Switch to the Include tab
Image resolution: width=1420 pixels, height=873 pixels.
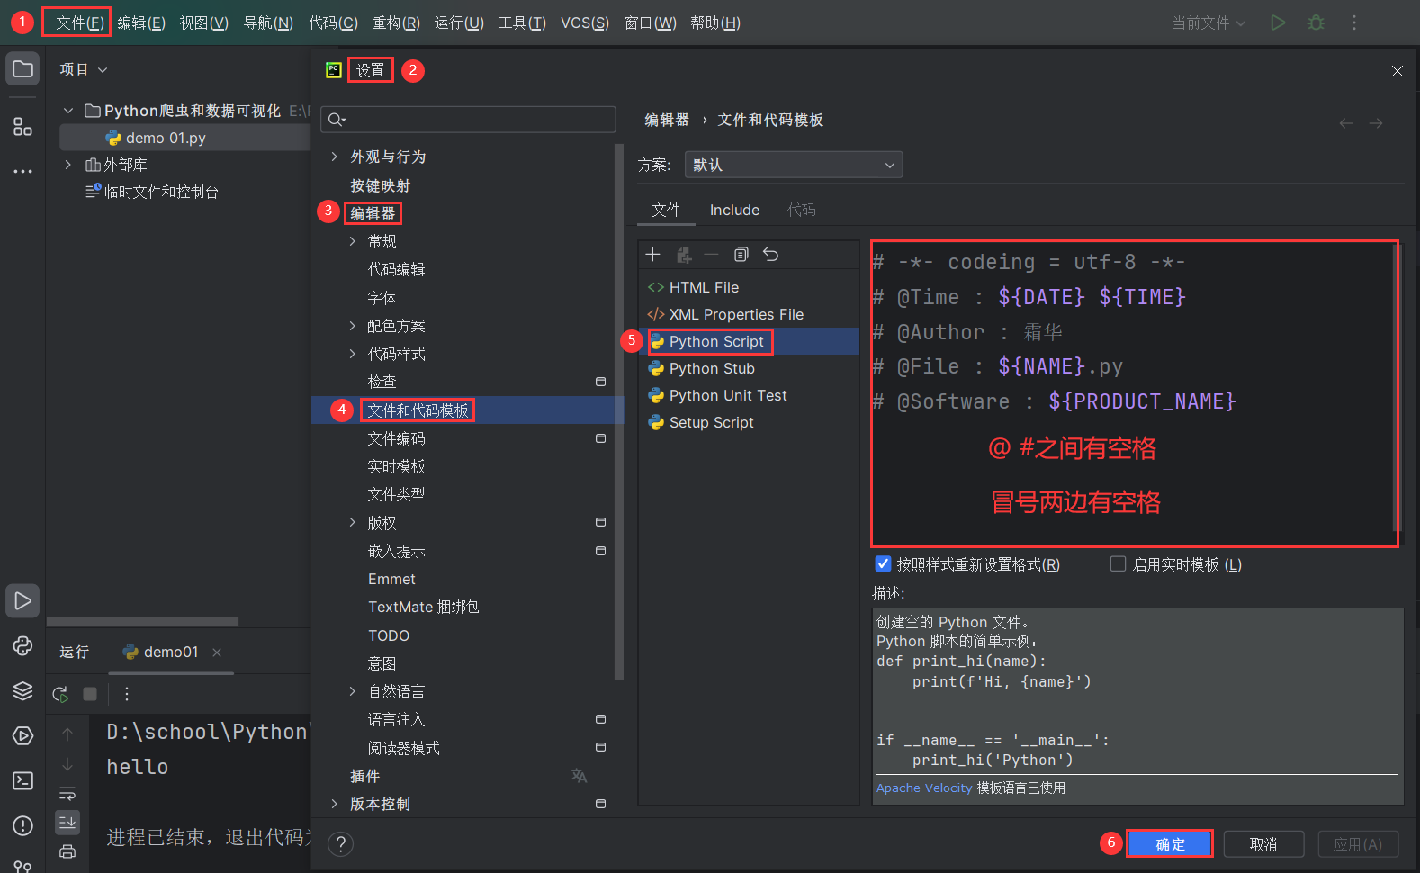point(734,210)
